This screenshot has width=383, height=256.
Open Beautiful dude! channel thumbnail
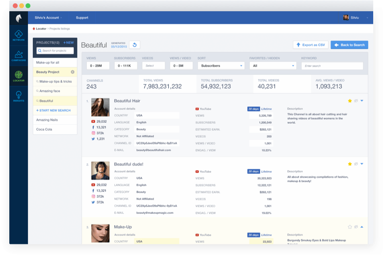tap(101, 171)
